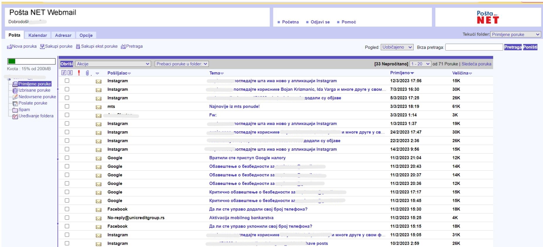The image size is (543, 247).
Task: Tick the checkbox for the mts message
Action: click(67, 107)
